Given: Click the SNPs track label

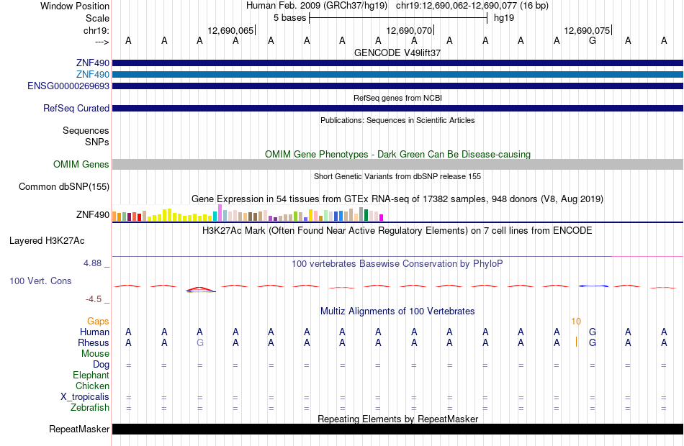Looking at the screenshot, I should (97, 142).
